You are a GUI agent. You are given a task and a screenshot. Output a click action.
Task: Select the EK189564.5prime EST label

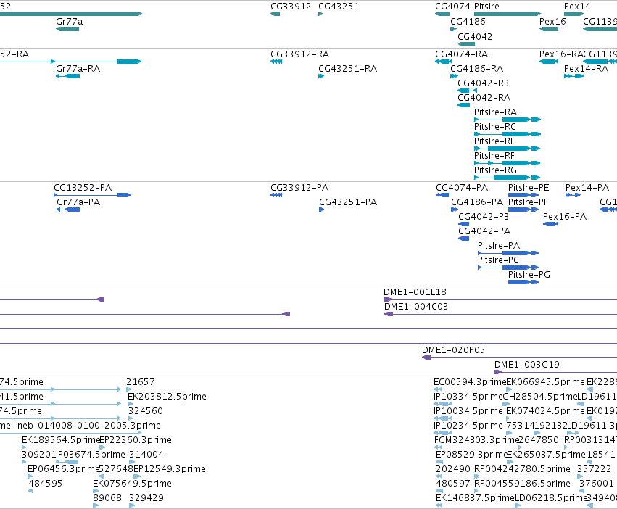(62, 439)
